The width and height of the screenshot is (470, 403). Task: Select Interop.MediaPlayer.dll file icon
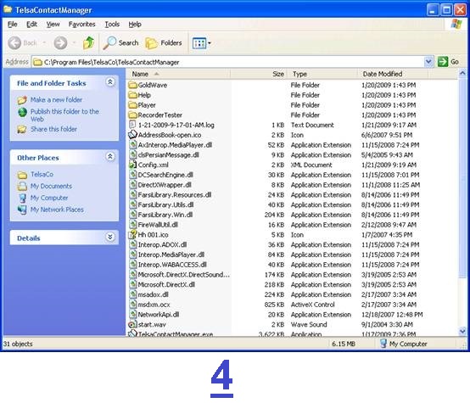point(133,255)
